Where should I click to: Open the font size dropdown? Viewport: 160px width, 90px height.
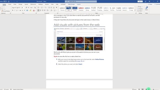click(x=24, y=8)
